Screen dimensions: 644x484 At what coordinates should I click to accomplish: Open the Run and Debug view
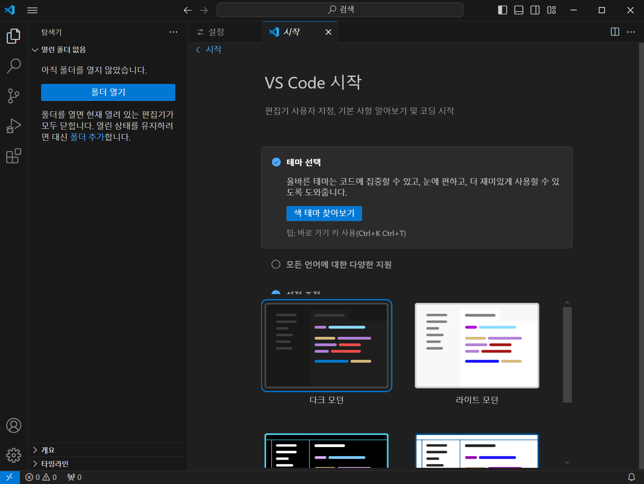pos(14,126)
